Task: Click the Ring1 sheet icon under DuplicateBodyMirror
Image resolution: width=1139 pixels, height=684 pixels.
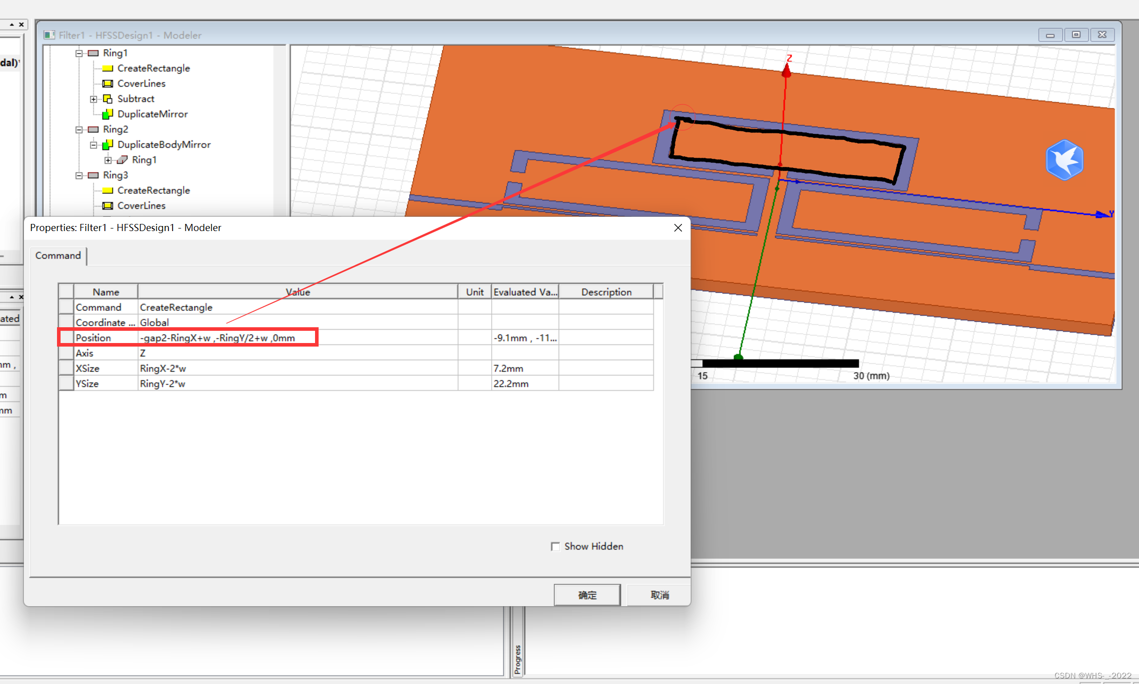Action: [x=122, y=160]
